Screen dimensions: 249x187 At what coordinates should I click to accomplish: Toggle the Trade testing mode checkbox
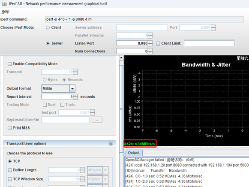[x=62, y=105]
